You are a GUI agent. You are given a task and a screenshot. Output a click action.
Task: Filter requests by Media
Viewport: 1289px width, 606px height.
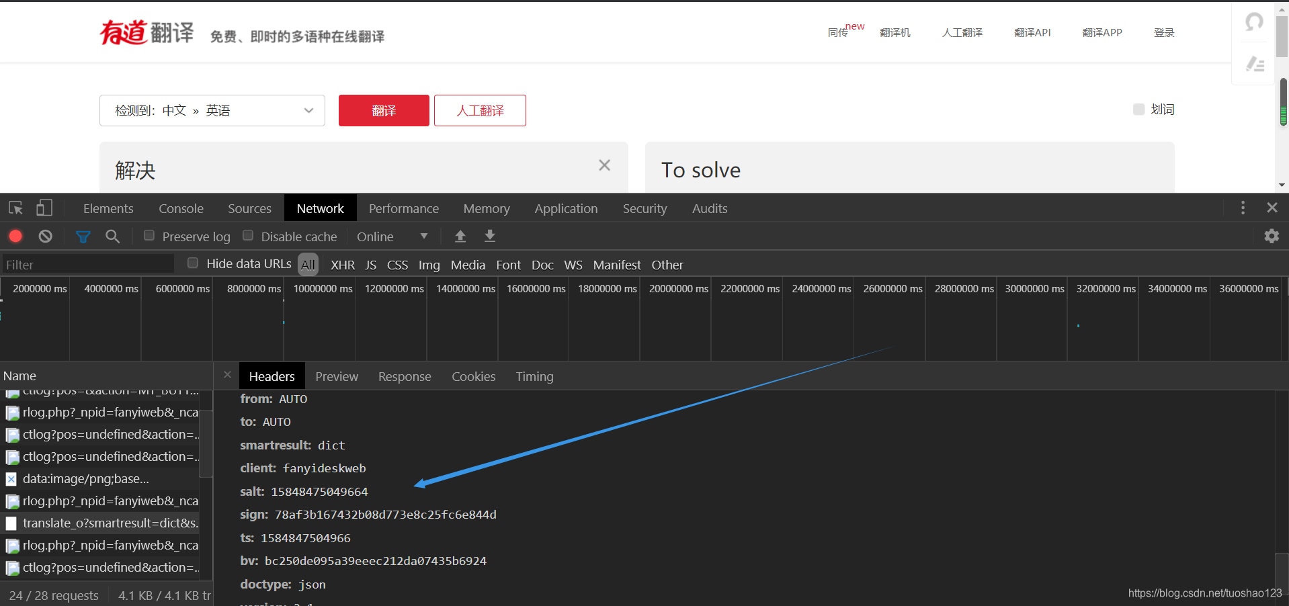click(x=468, y=265)
